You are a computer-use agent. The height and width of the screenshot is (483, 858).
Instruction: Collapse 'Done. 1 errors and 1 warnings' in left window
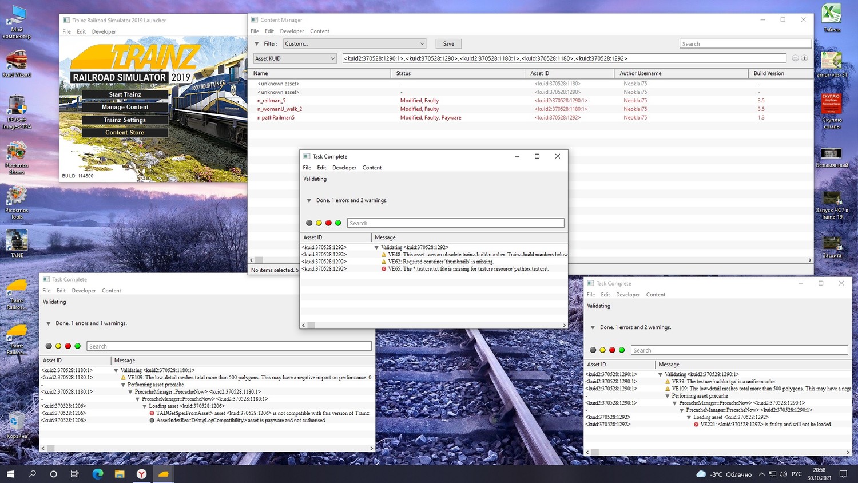tap(49, 324)
